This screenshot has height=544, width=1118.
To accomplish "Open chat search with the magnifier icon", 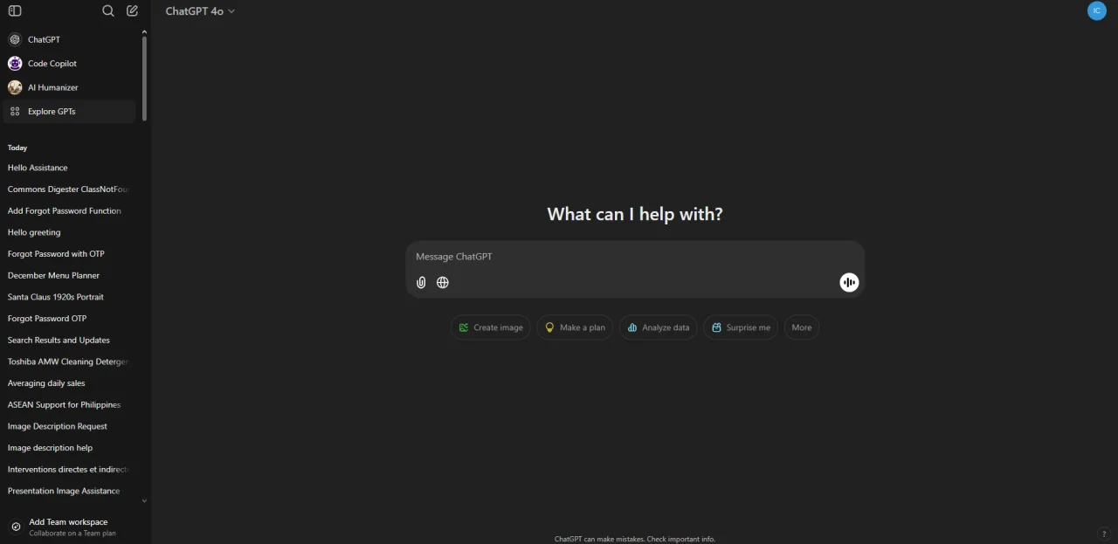I will click(x=108, y=11).
